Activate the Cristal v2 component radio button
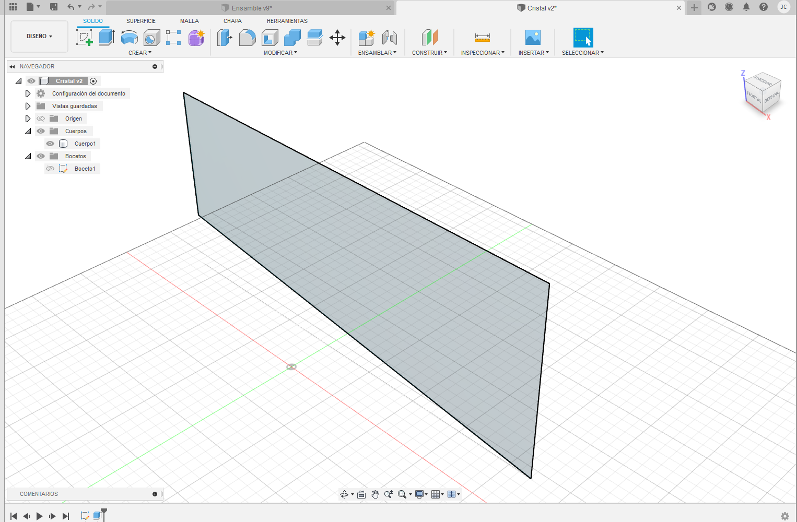The image size is (797, 522). pos(93,81)
